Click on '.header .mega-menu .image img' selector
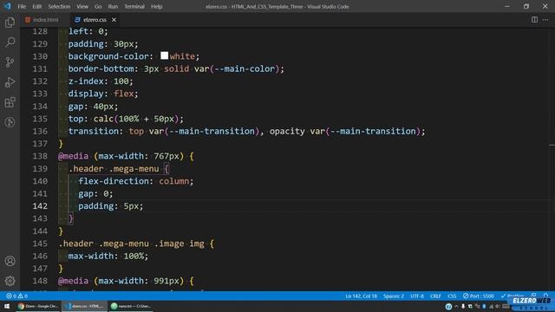555x312 pixels. 131,244
